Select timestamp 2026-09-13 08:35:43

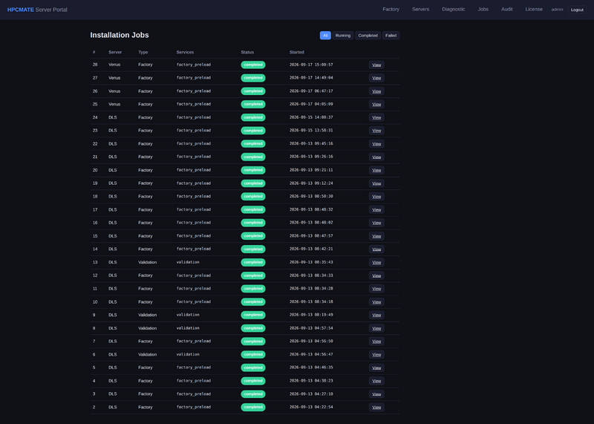[311, 262]
